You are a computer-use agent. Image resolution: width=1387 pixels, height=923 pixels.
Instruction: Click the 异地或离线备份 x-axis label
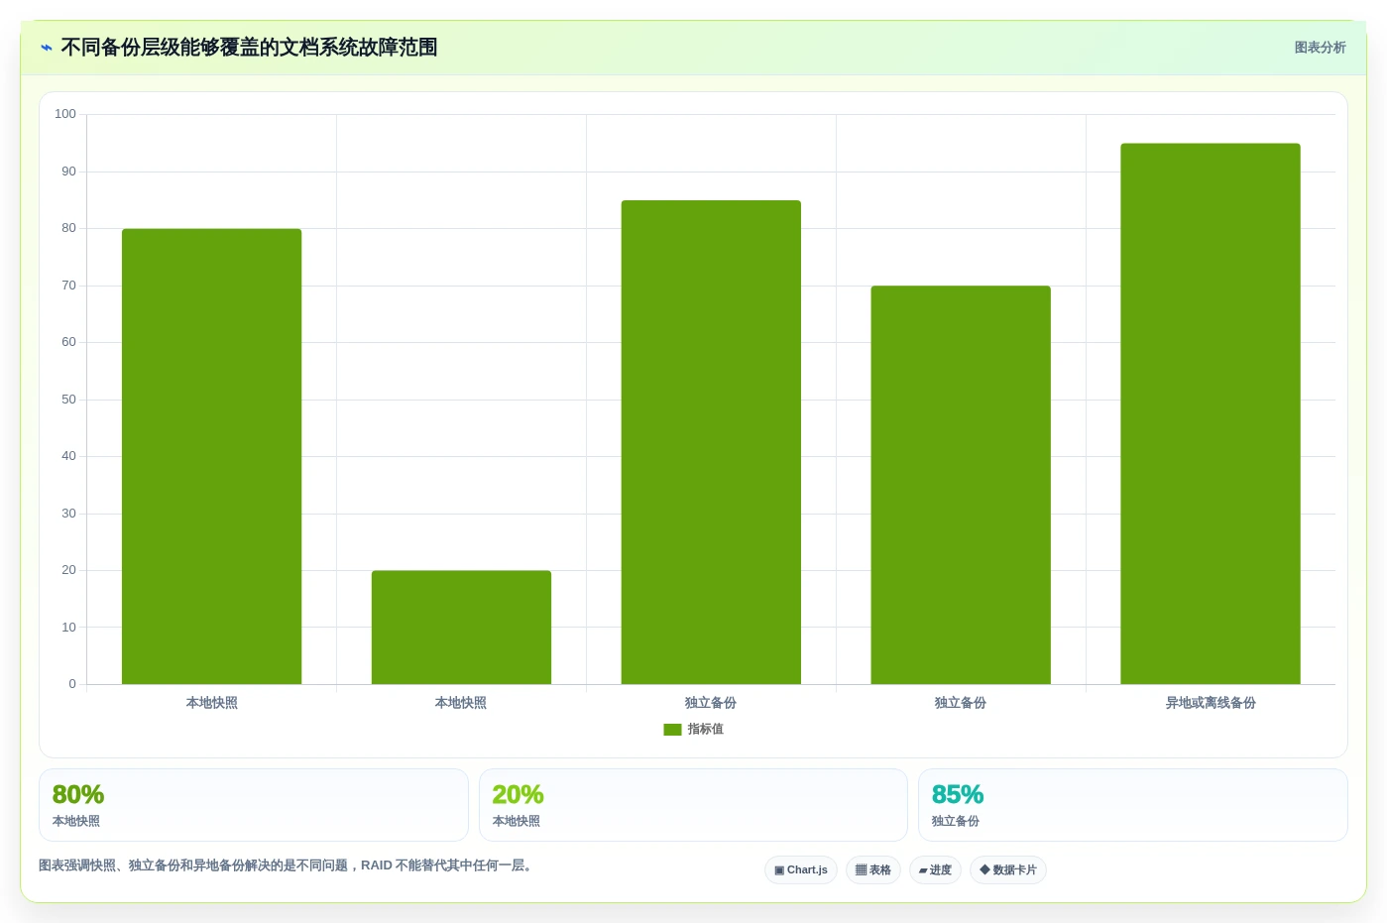point(1211,703)
